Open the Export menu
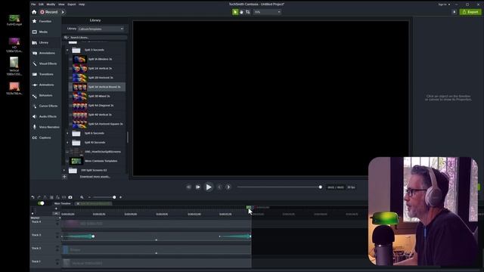 [x=72, y=5]
